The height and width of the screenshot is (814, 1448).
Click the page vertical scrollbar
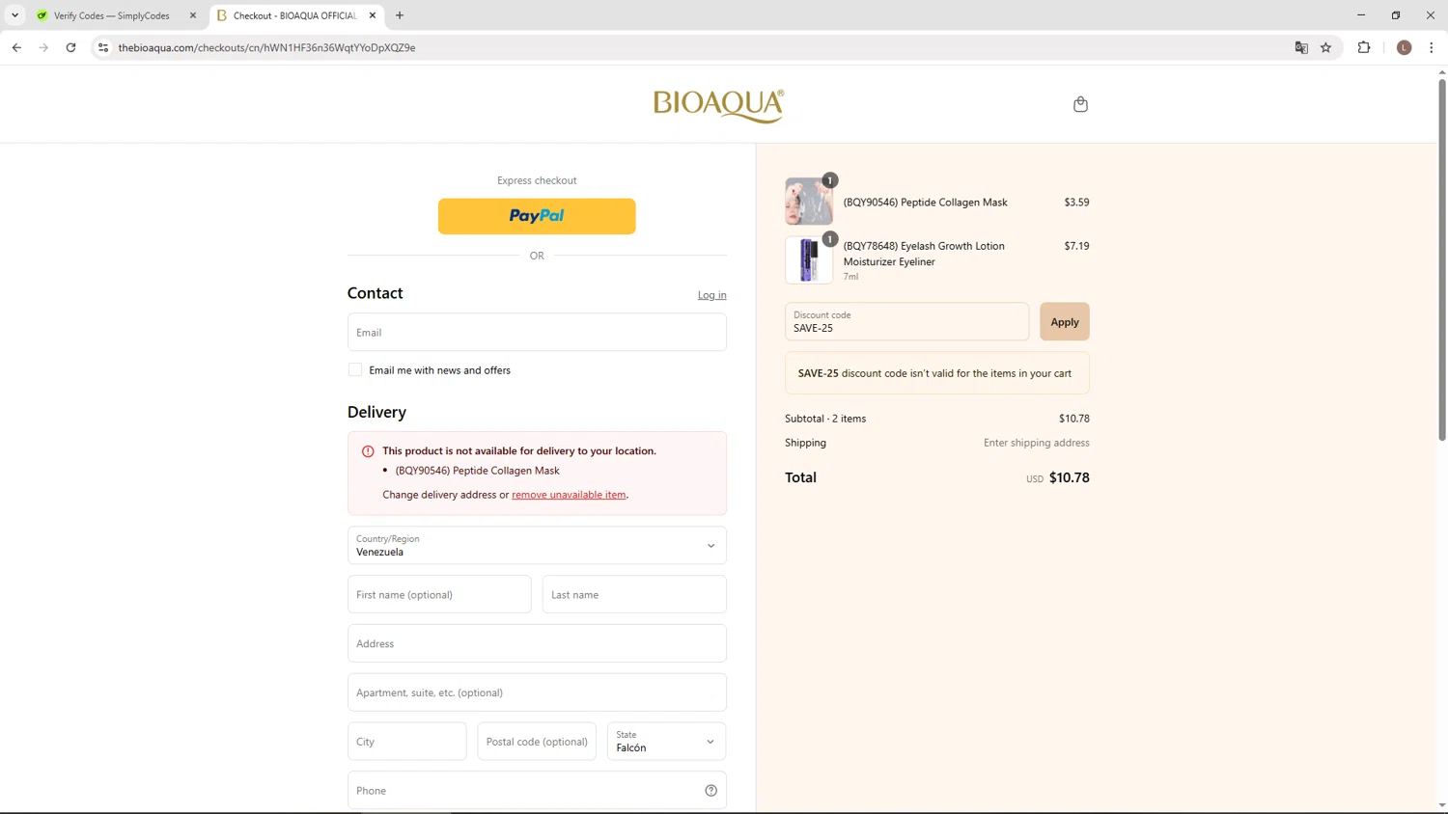coord(1442,260)
